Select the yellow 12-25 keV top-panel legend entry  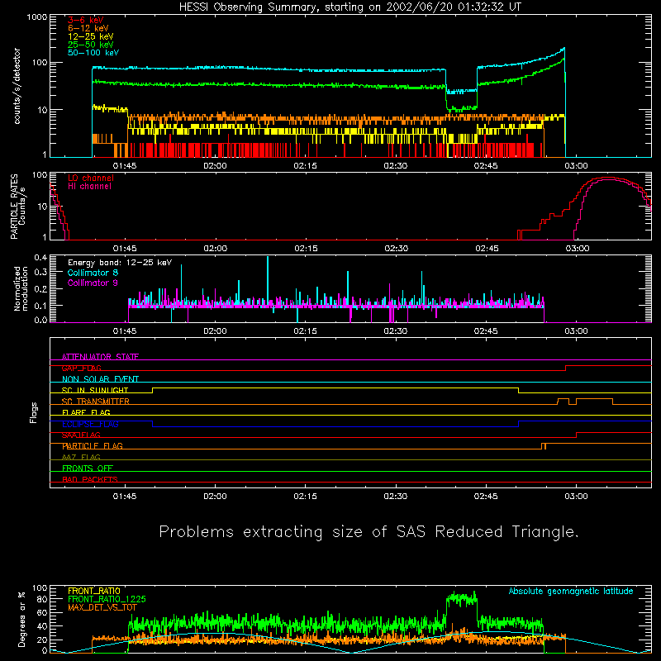coord(91,36)
